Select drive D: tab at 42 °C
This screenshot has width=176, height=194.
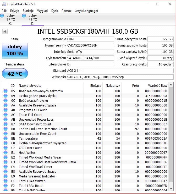pyautogui.click(x=33, y=19)
